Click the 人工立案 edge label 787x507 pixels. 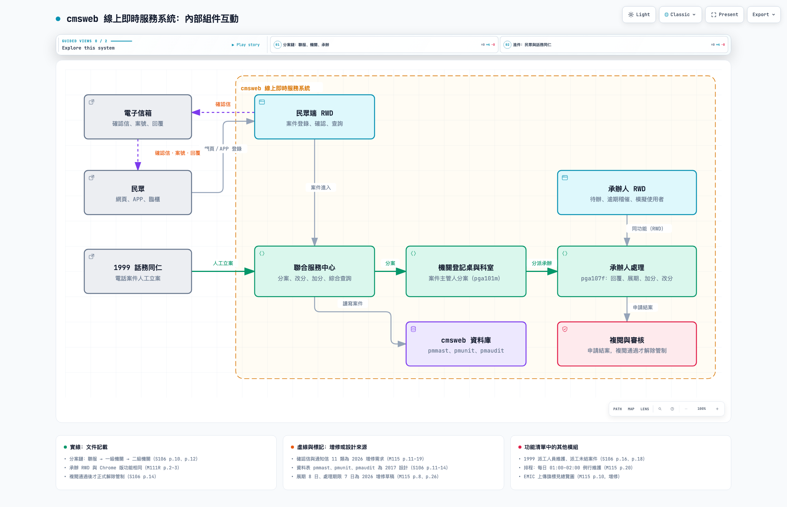223,263
